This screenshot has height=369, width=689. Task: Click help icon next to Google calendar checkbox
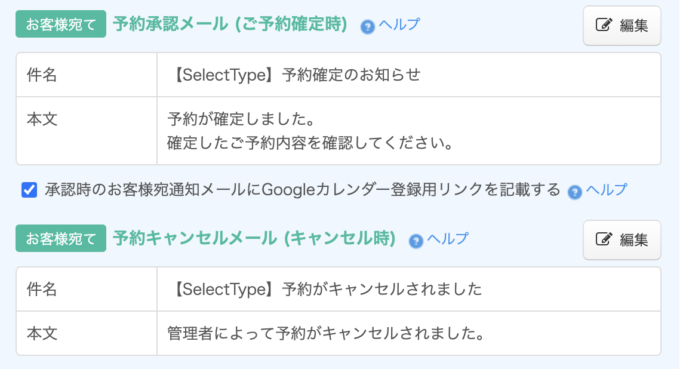pyautogui.click(x=575, y=192)
